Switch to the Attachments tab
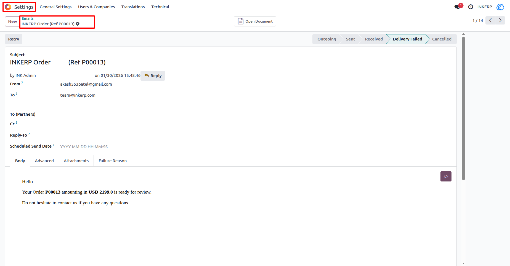Screen dimensions: 510x266 (76, 161)
